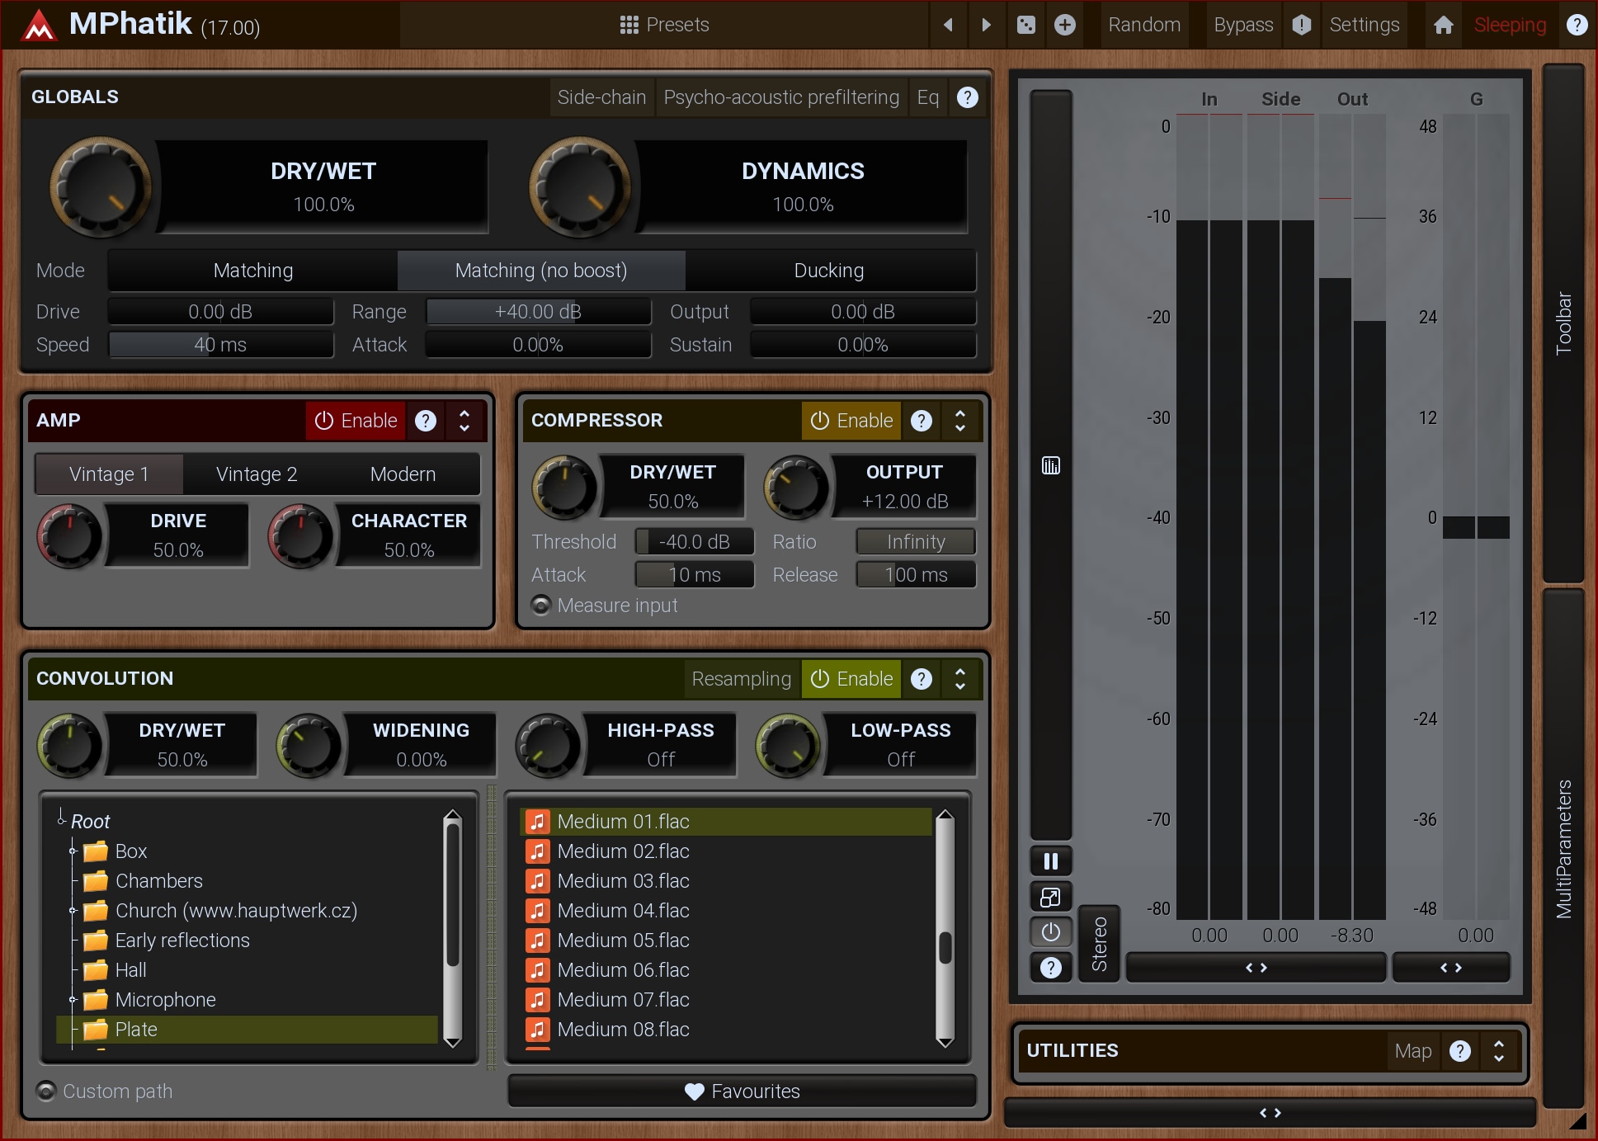Open the Globals help question icon
Screen dimensions: 1598x1141
(967, 97)
